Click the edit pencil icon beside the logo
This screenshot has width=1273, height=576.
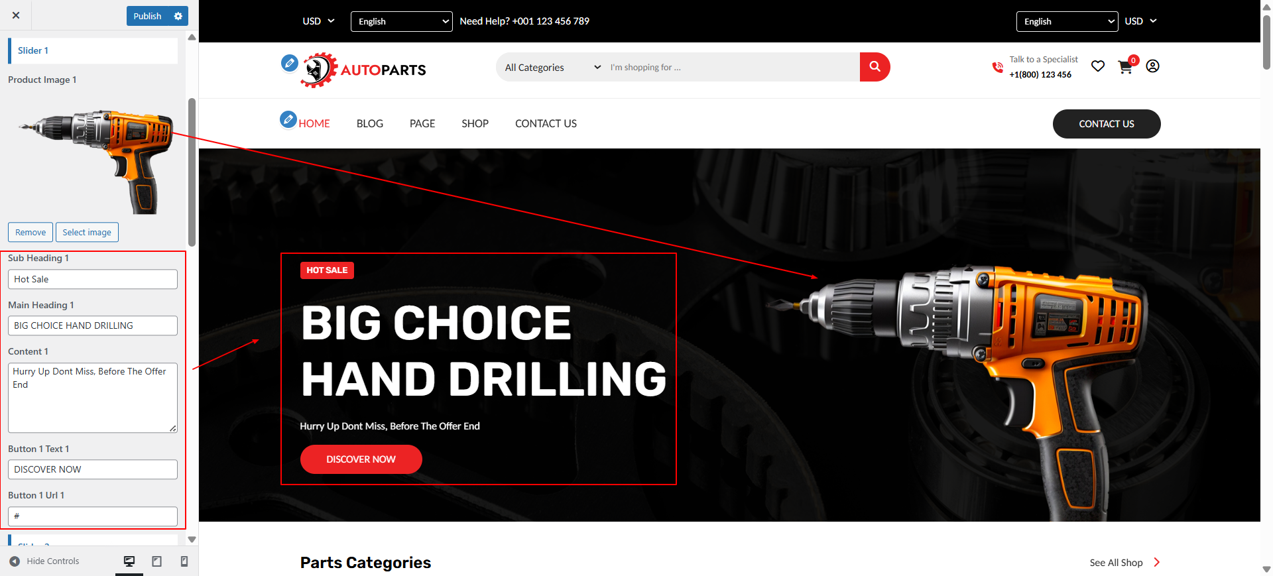point(289,63)
